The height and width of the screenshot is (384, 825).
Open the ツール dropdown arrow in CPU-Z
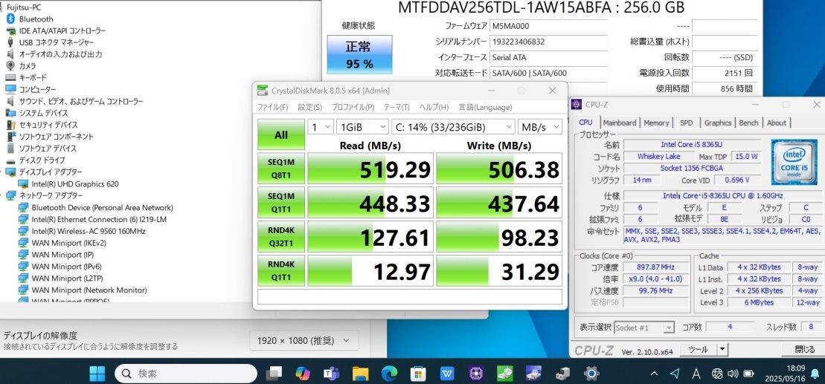point(722,349)
